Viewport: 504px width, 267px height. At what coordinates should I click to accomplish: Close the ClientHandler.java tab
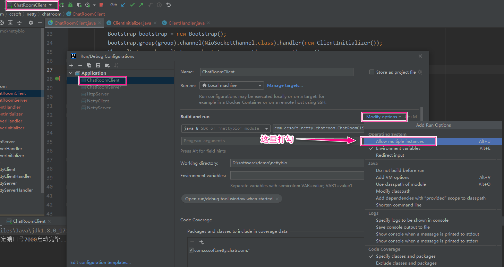[208, 23]
